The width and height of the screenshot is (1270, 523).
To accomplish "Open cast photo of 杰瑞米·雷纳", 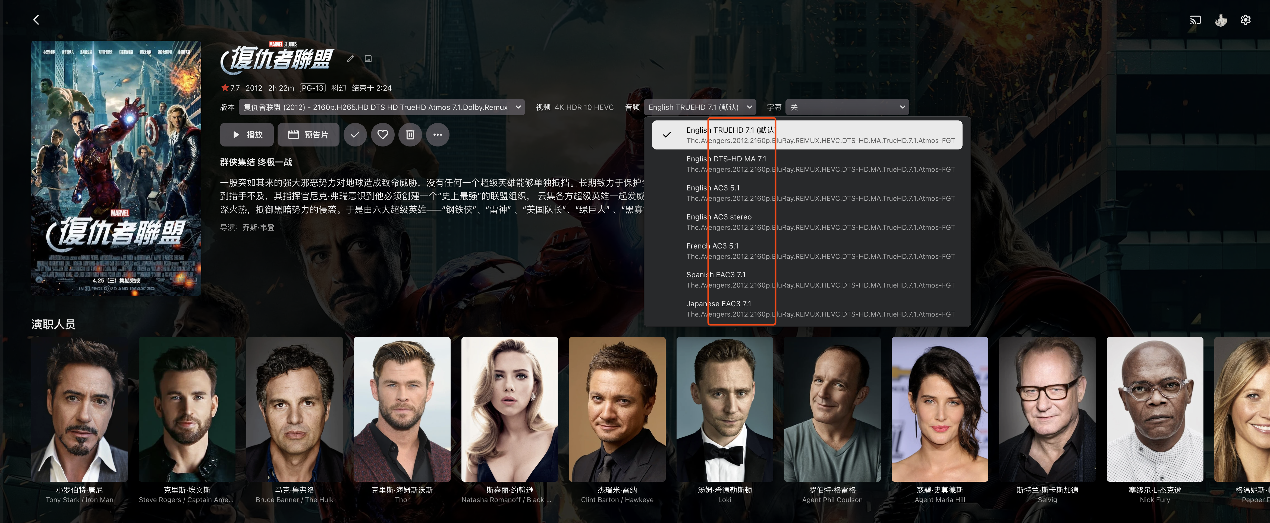I will point(617,409).
